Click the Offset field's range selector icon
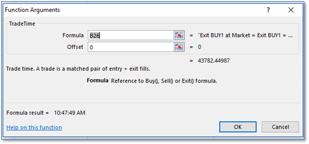Image resolution: width=309 pixels, height=144 pixels. pos(179,47)
